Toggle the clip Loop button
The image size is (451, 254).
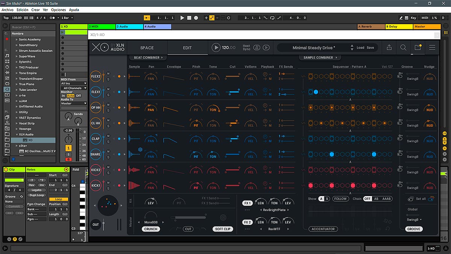tap(59, 199)
